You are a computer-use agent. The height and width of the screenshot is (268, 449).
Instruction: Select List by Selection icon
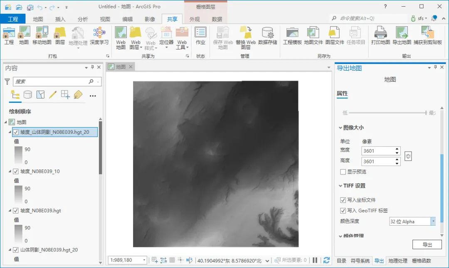[40, 94]
